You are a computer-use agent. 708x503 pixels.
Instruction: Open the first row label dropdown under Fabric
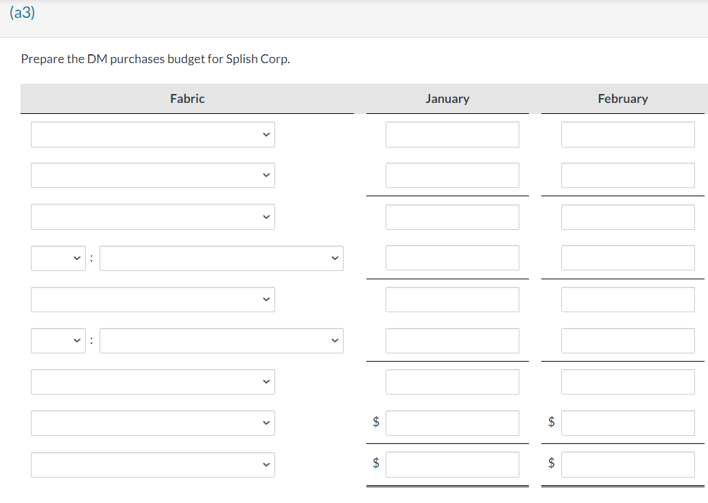click(x=152, y=134)
